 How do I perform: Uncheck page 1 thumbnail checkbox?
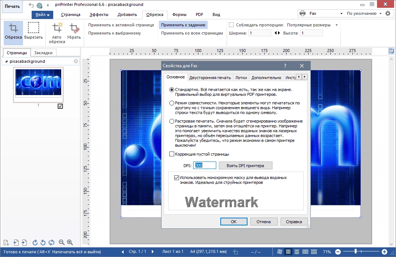pos(60,106)
